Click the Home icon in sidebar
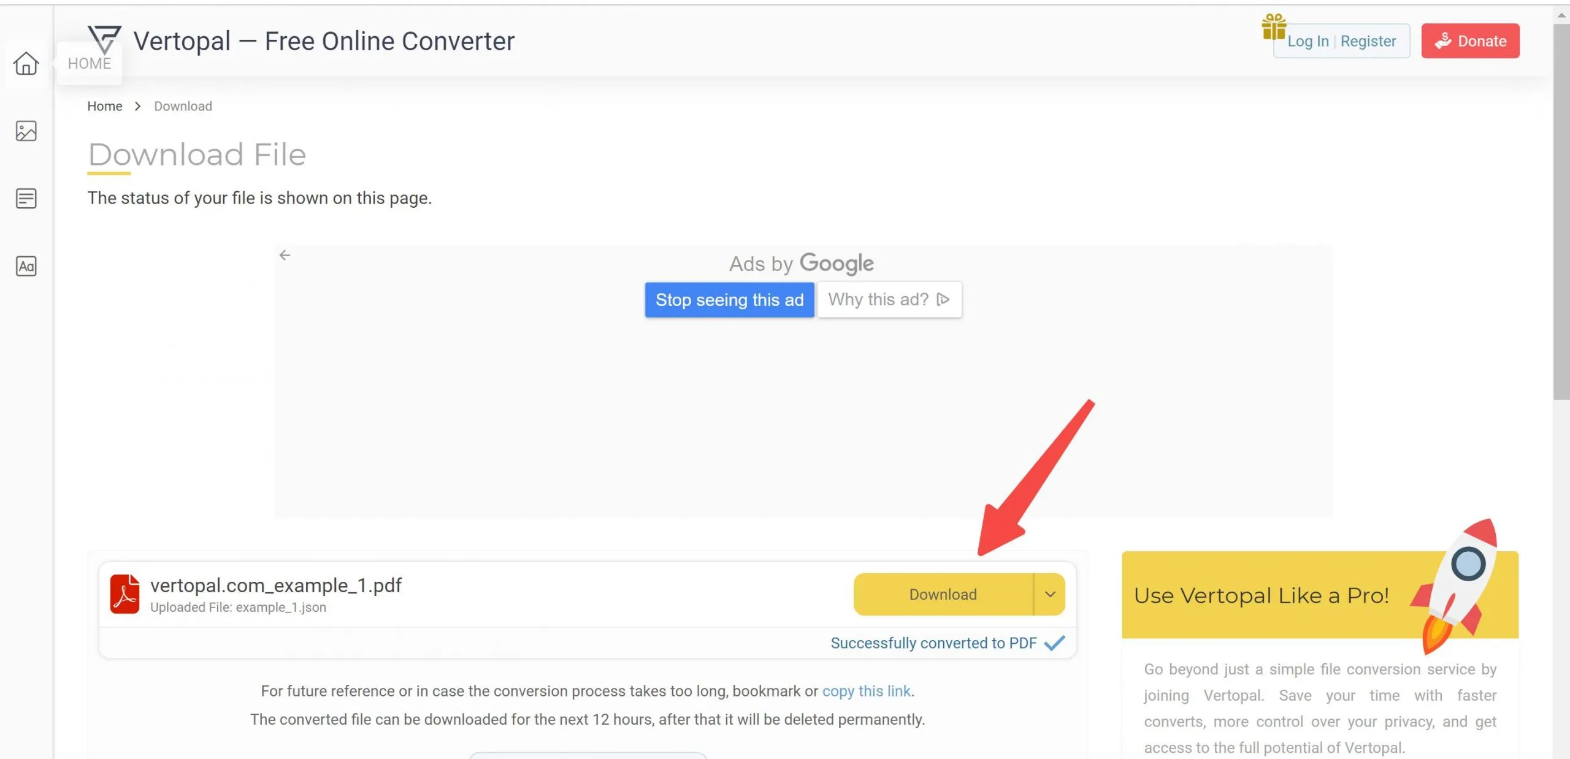The image size is (1570, 759). (26, 63)
